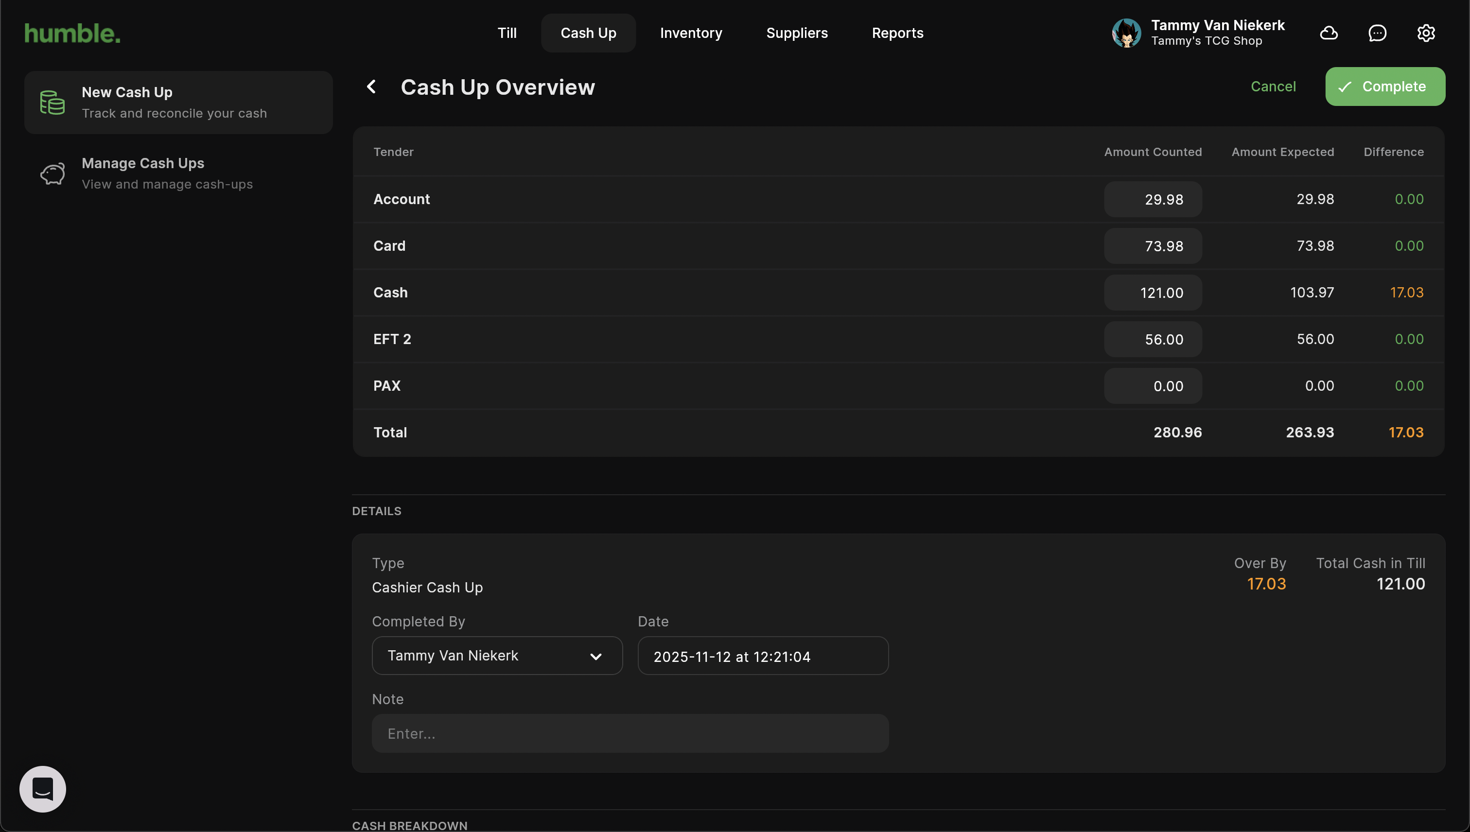This screenshot has height=832, width=1470.
Task: Expand the Completed By dropdown
Action: pos(496,656)
